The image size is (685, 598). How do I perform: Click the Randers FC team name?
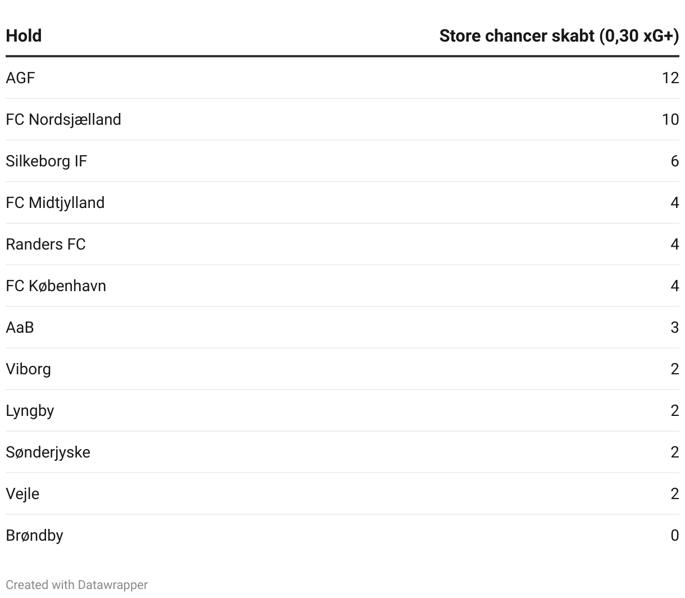[45, 244]
